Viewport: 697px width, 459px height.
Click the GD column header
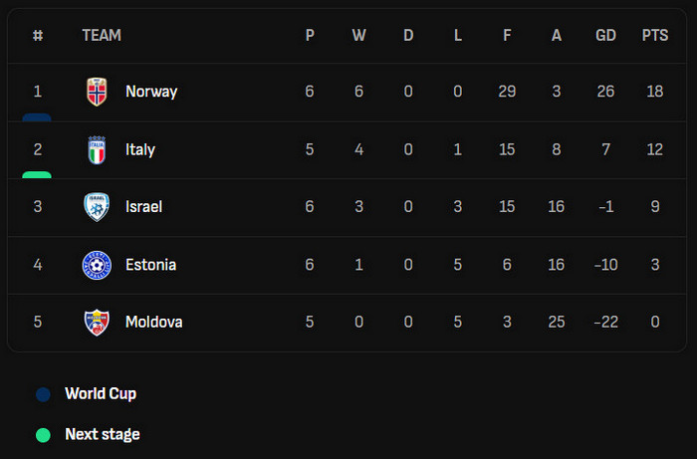[x=605, y=36]
